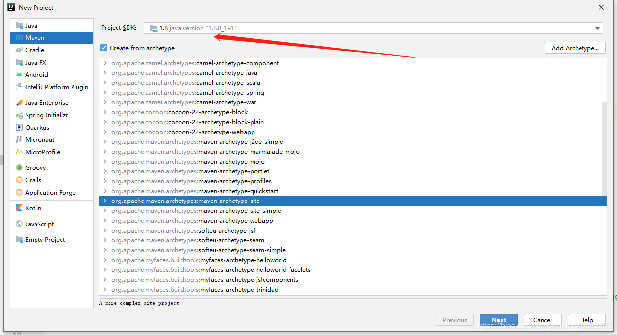Image resolution: width=617 pixels, height=335 pixels.
Task: Select the Micronaut mu icon
Action: pyautogui.click(x=19, y=140)
